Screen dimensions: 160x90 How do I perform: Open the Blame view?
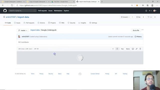tap(128, 49)
